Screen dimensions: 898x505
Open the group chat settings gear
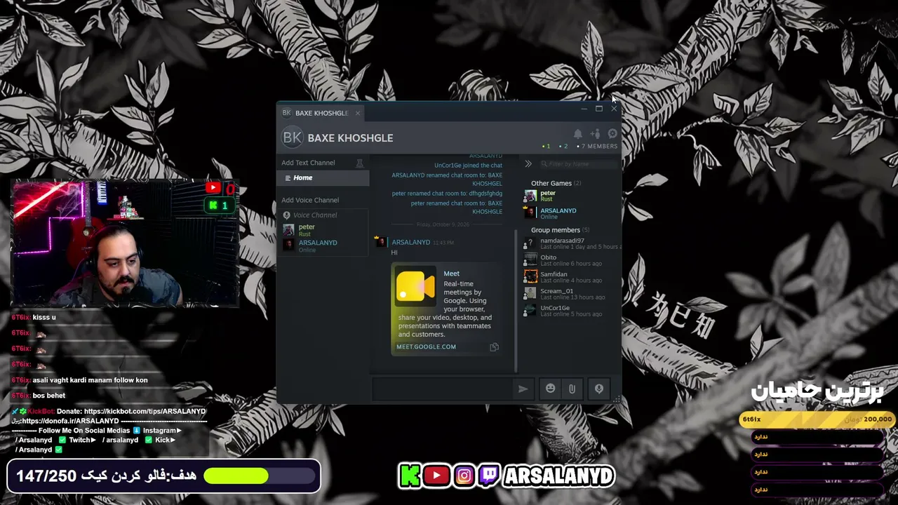point(612,134)
